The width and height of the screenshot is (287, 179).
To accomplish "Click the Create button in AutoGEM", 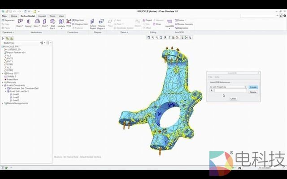I will (x=253, y=87).
